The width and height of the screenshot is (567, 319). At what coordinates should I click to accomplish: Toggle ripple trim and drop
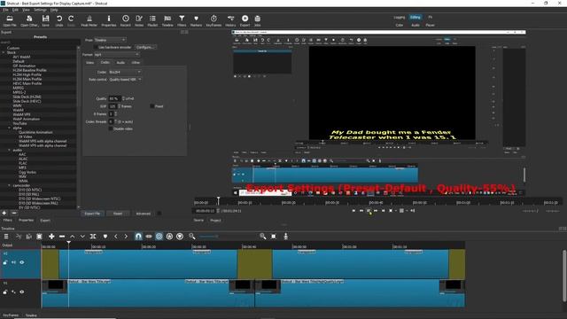[x=159, y=237]
